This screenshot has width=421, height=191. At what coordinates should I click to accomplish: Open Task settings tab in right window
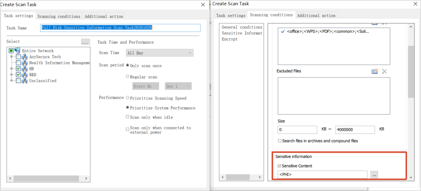click(x=231, y=16)
